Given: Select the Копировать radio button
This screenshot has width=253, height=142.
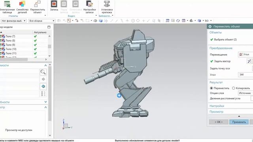Looking at the screenshot, I should (234, 88).
